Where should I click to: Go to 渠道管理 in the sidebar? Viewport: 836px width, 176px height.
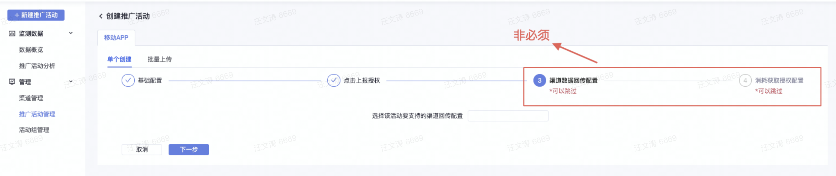(31, 98)
